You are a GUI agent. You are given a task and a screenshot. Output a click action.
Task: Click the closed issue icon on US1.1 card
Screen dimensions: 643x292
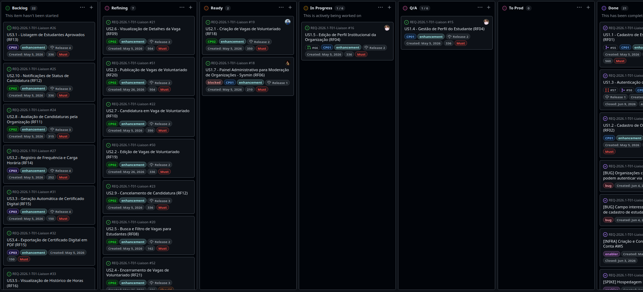point(605,28)
